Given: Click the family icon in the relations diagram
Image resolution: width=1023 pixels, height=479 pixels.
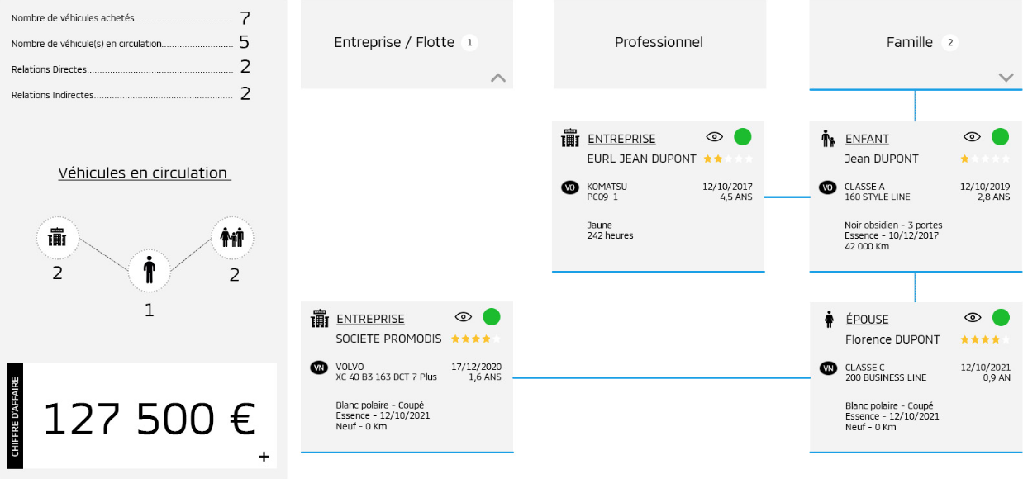Looking at the screenshot, I should pos(232,239).
